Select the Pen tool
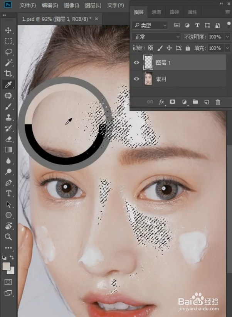232x317 pixels. tap(8, 183)
